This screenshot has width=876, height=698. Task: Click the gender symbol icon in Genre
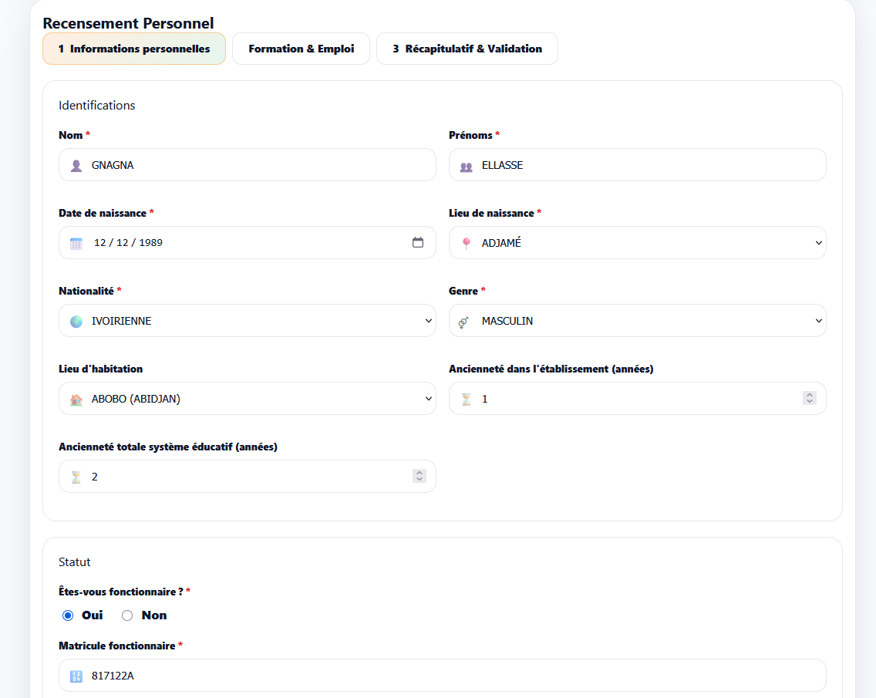[x=463, y=322]
